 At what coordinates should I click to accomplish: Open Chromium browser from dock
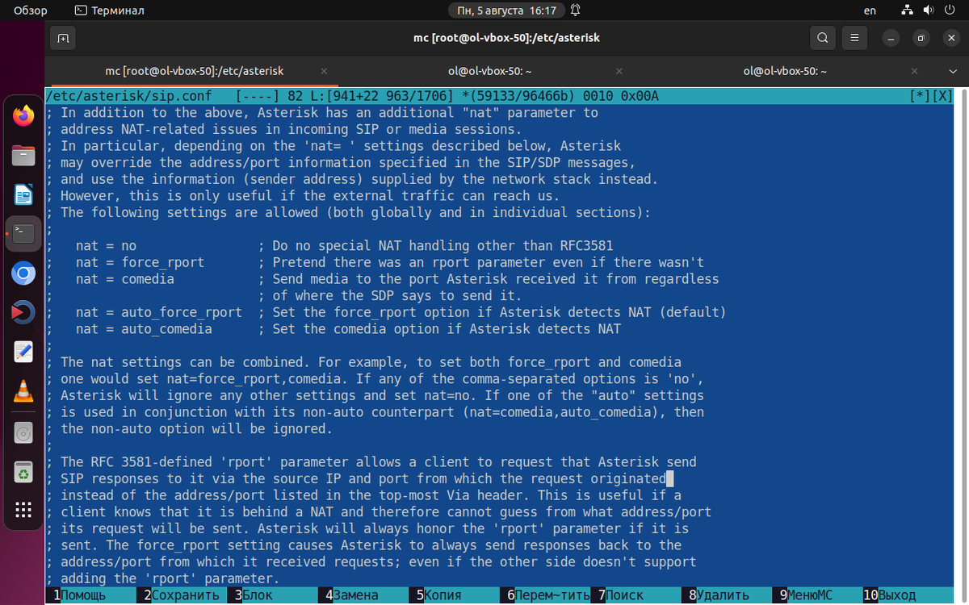(23, 273)
